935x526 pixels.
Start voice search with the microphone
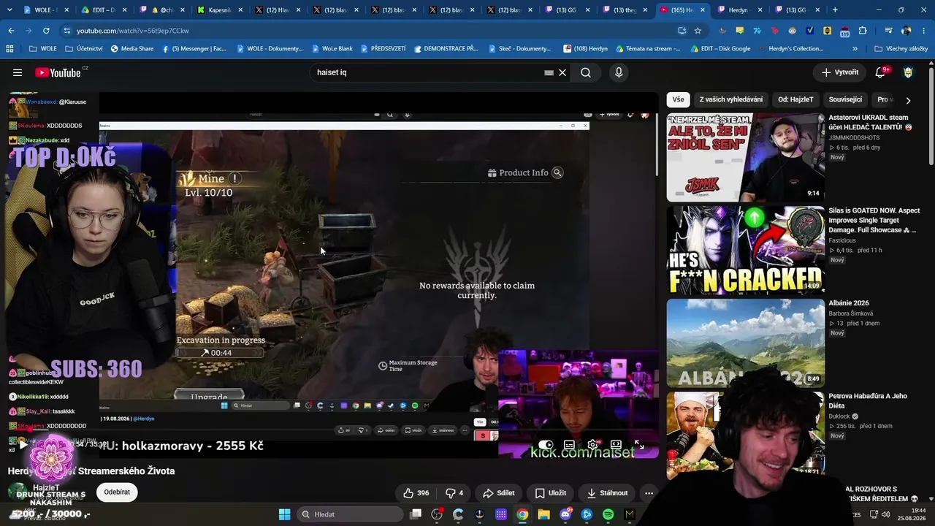pyautogui.click(x=619, y=72)
